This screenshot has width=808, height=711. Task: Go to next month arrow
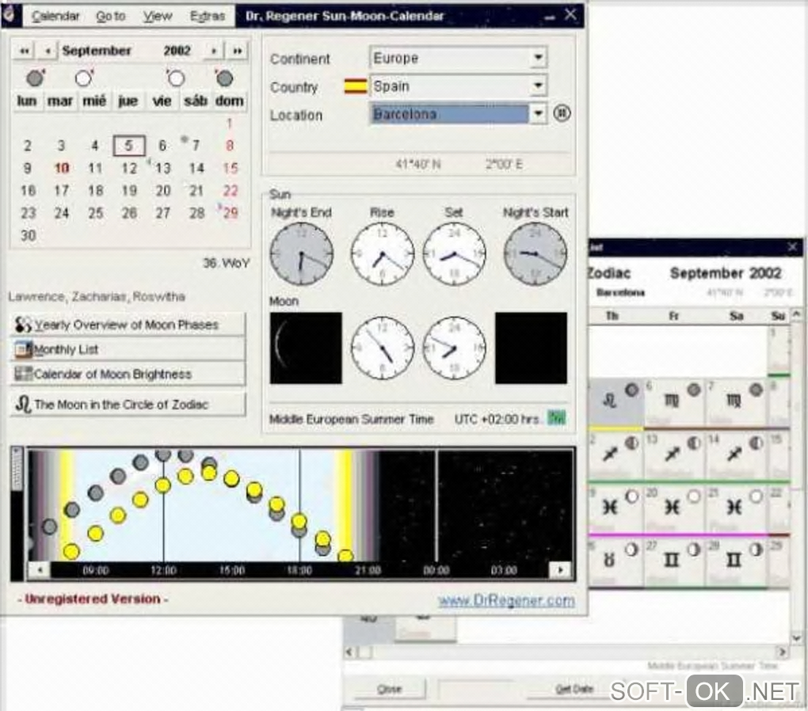tap(213, 51)
